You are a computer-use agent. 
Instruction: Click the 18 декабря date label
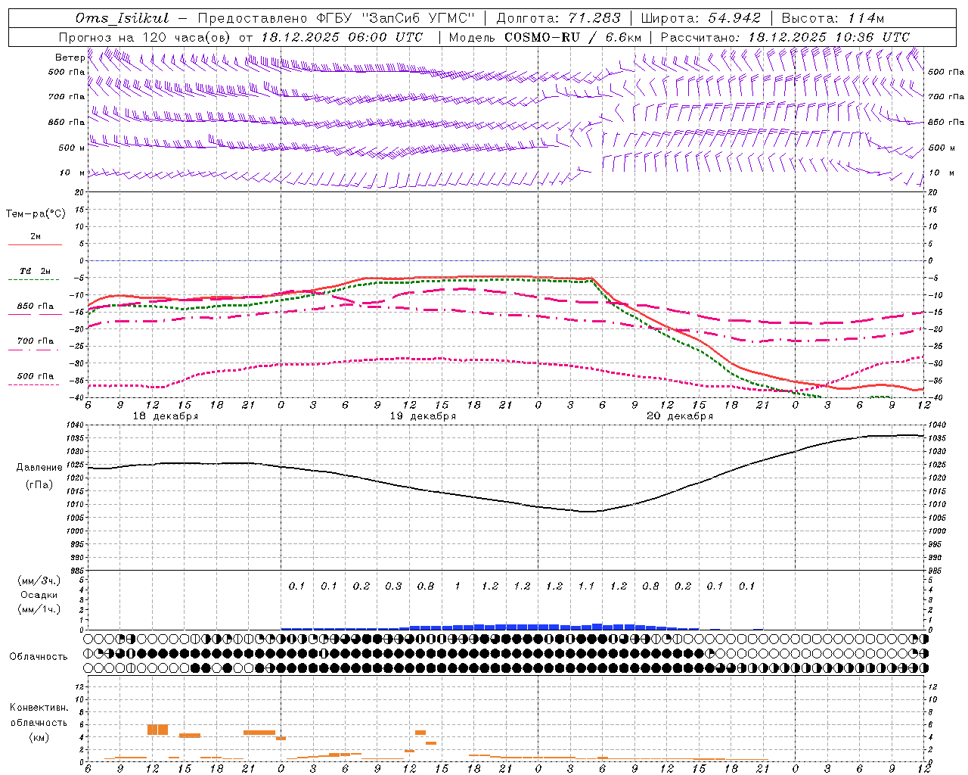tap(166, 416)
